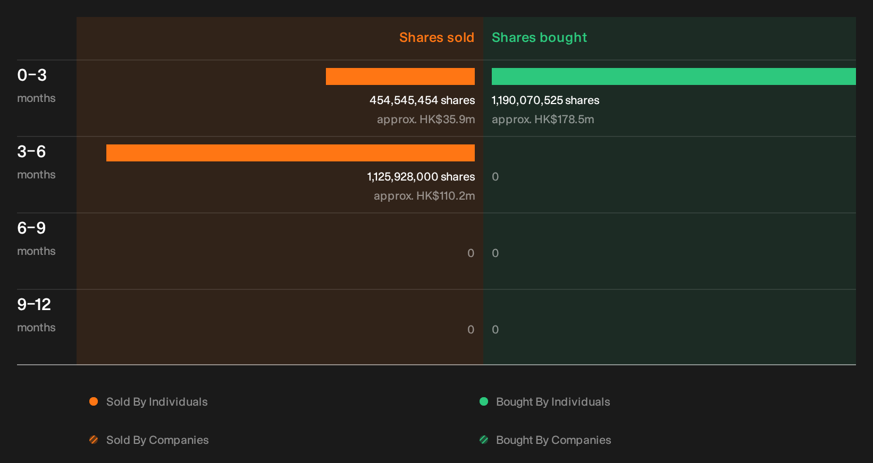Click the green Bought By Individuals legend dot

click(484, 401)
